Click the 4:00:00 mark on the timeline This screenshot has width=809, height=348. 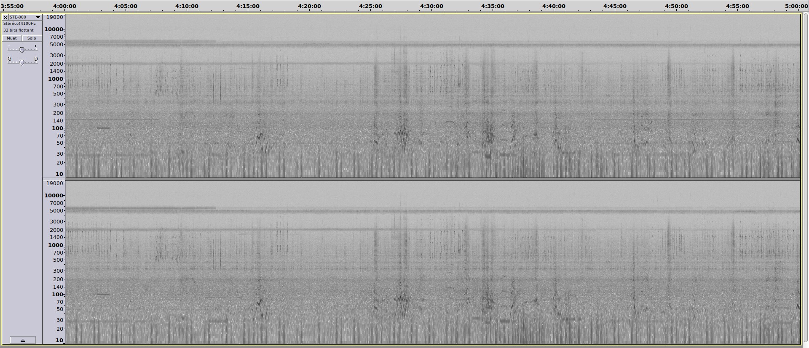point(65,6)
